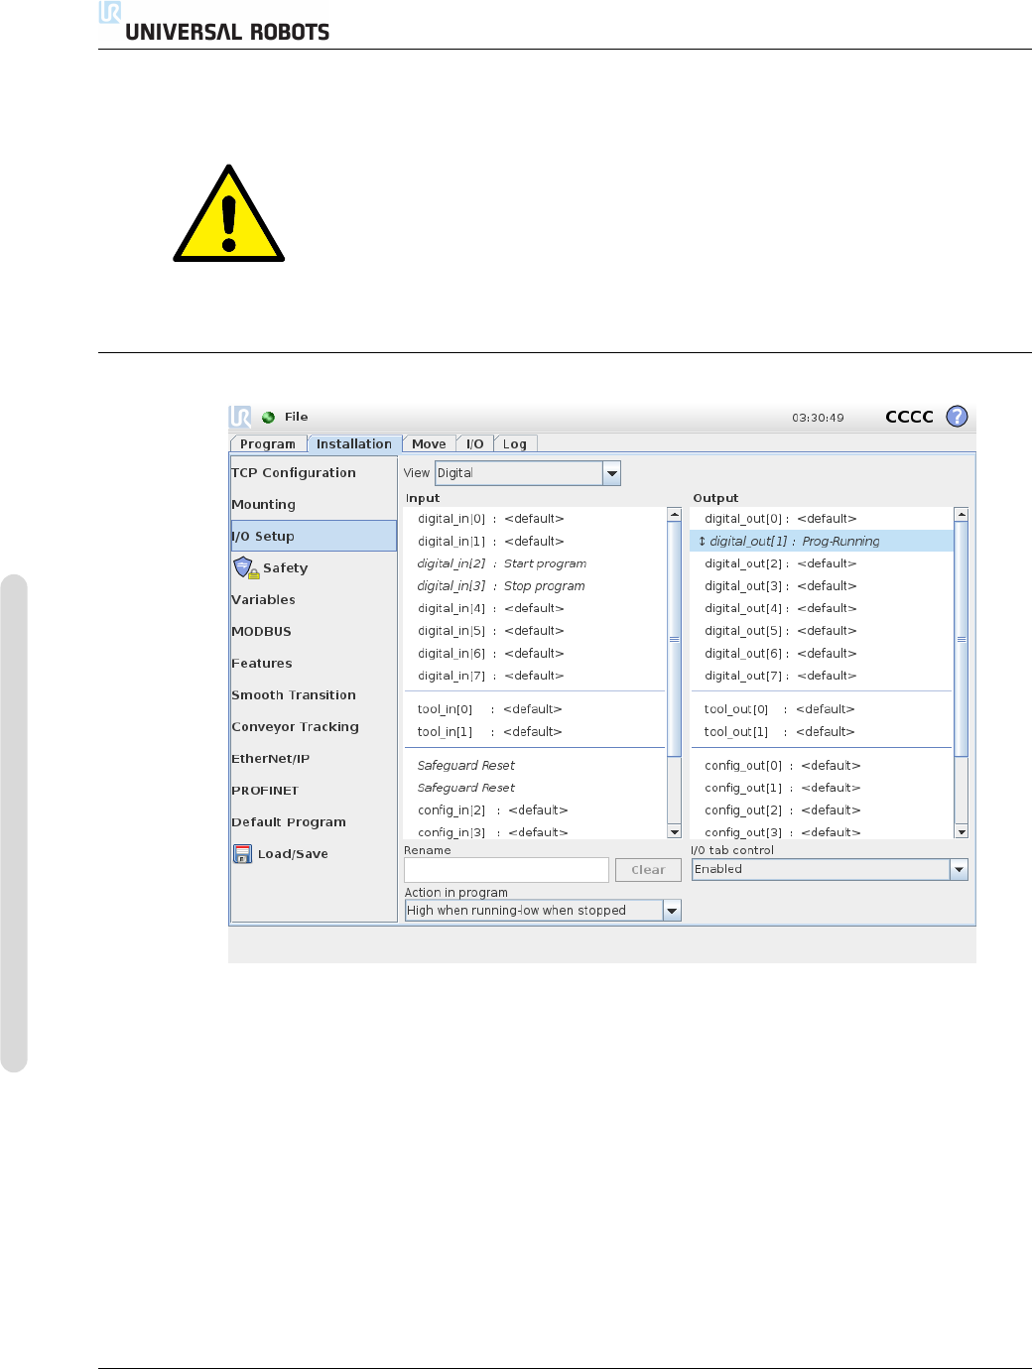1032x1369 pixels.
Task: Click the Rename input field
Action: (506, 870)
